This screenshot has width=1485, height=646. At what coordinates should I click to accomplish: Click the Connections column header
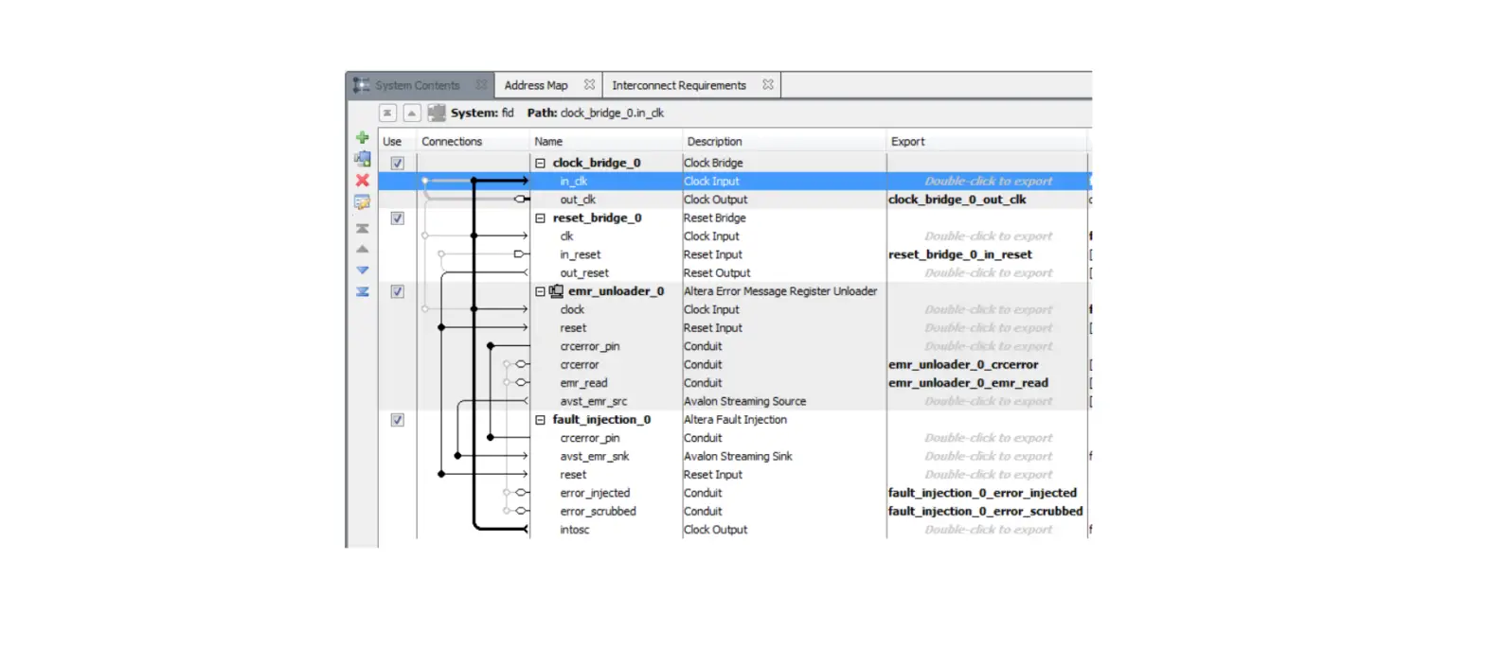(x=452, y=142)
